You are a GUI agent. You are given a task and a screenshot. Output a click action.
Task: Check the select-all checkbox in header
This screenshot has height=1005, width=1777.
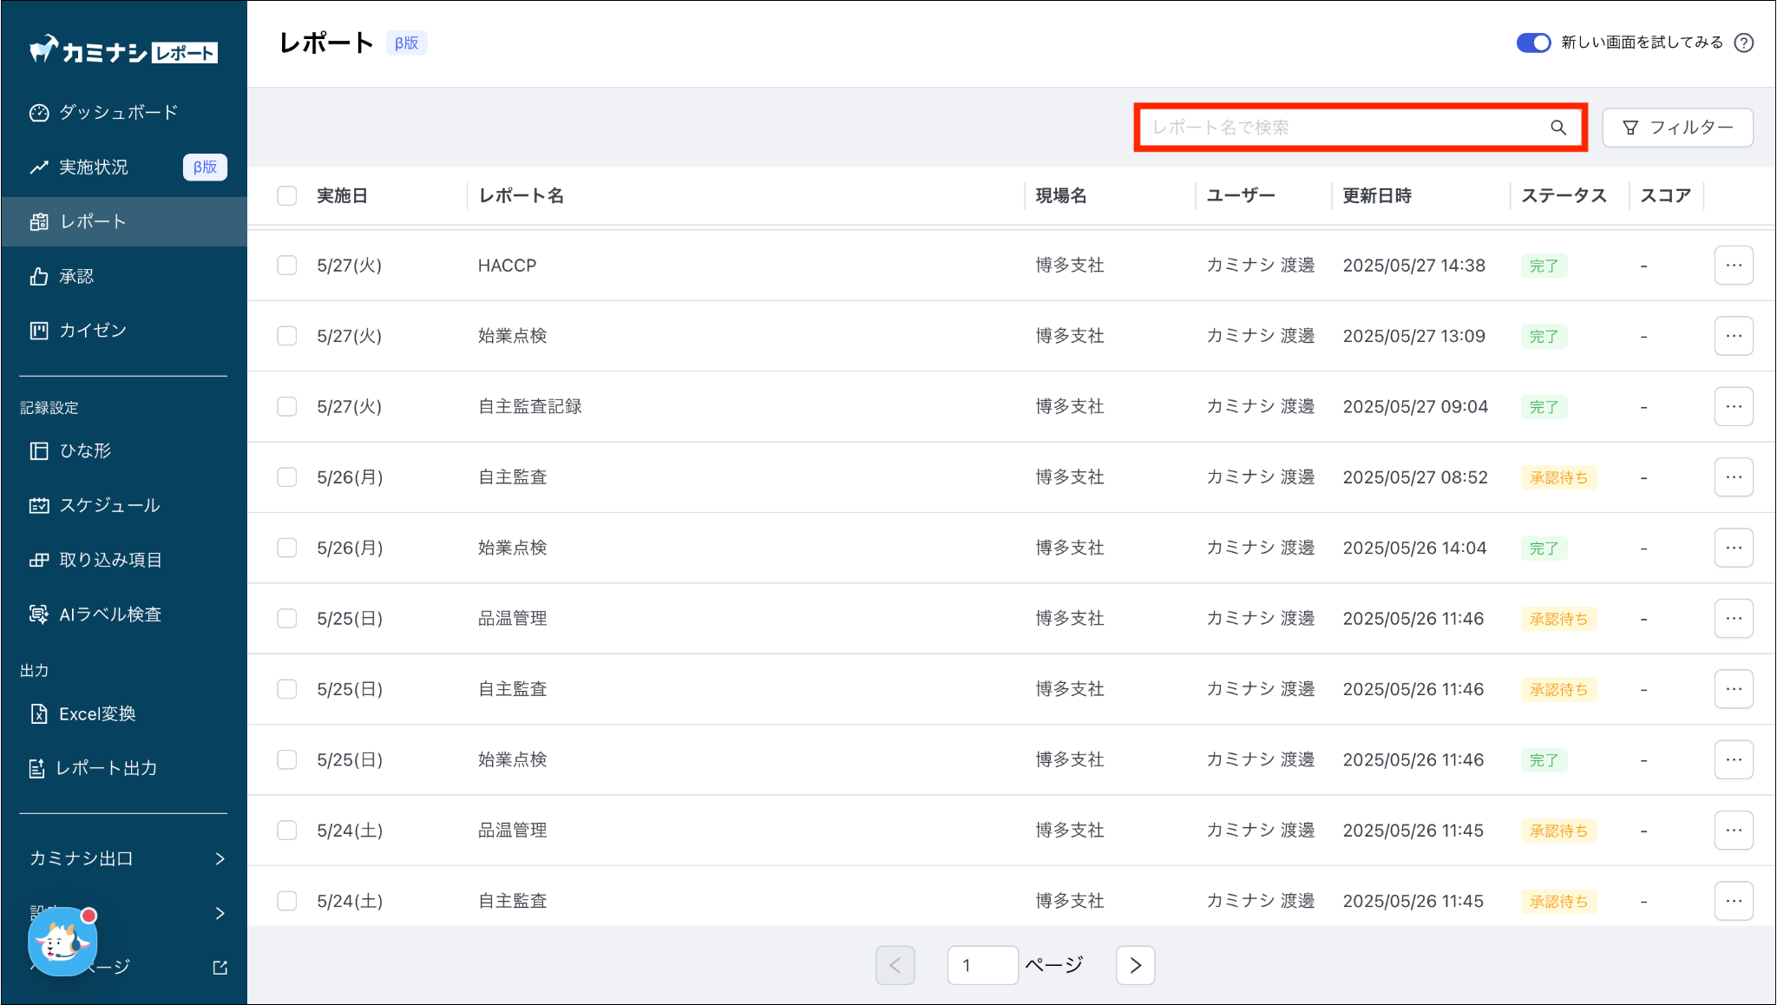coord(287,195)
